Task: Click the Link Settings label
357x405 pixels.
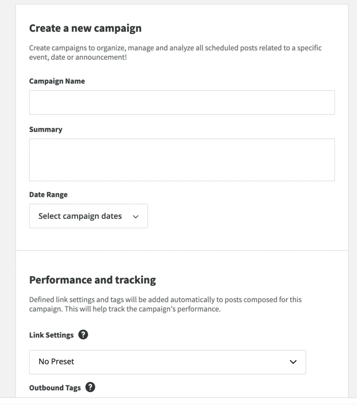Action: (x=51, y=335)
